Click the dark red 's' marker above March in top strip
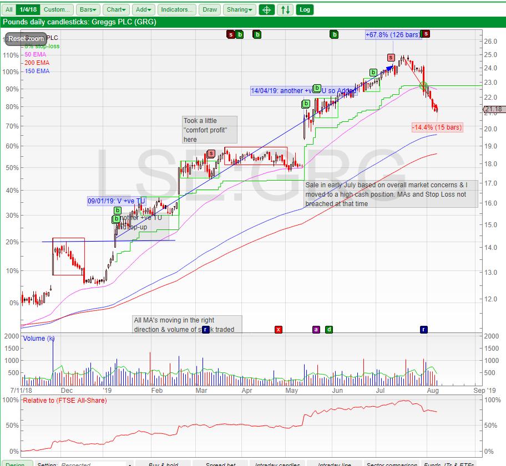Screen dimensions: 506x466 pos(230,34)
